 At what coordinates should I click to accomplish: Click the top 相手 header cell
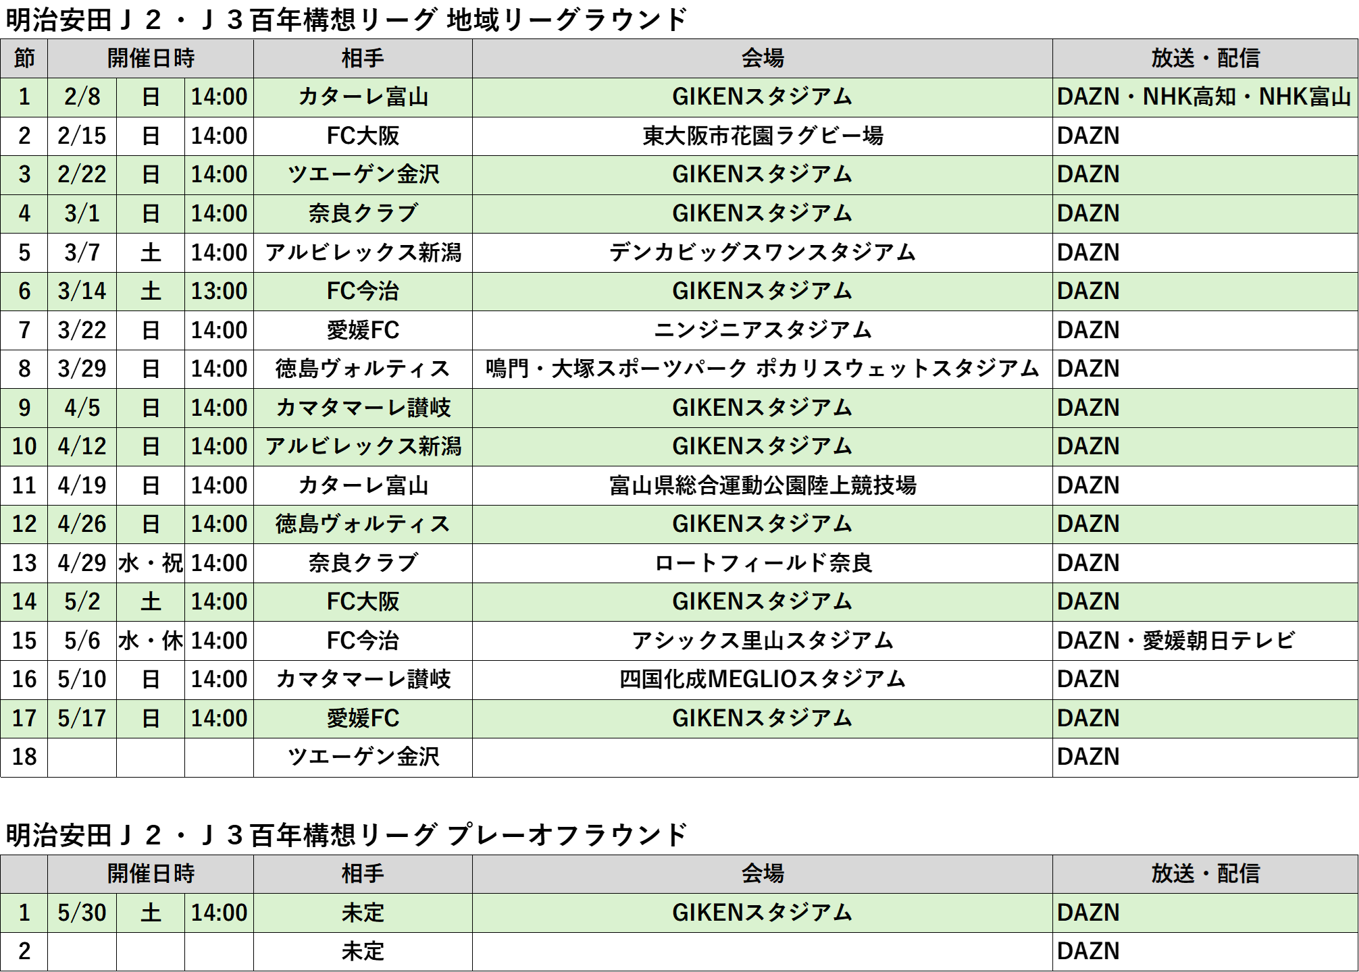click(363, 58)
